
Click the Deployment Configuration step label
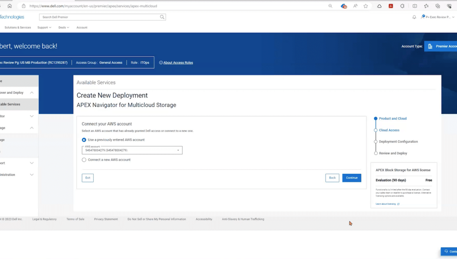point(398,141)
